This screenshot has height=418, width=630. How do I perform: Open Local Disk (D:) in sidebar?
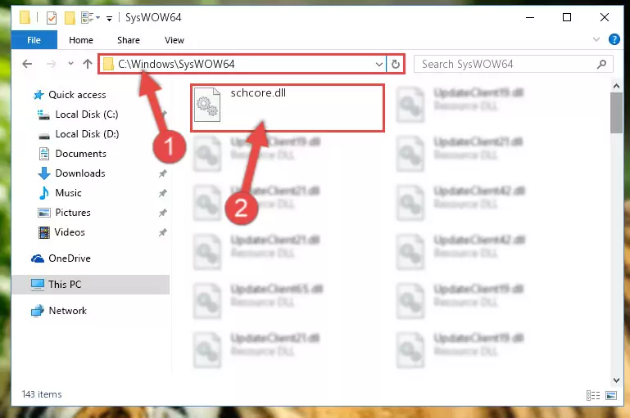tap(87, 134)
